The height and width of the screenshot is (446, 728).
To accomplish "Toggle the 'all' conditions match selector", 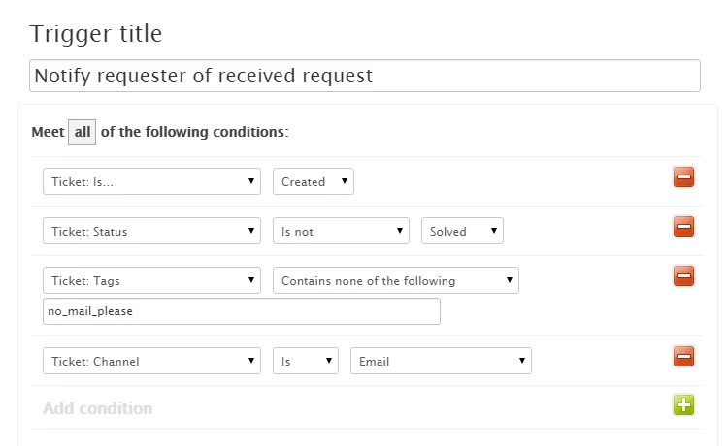I will 82,132.
